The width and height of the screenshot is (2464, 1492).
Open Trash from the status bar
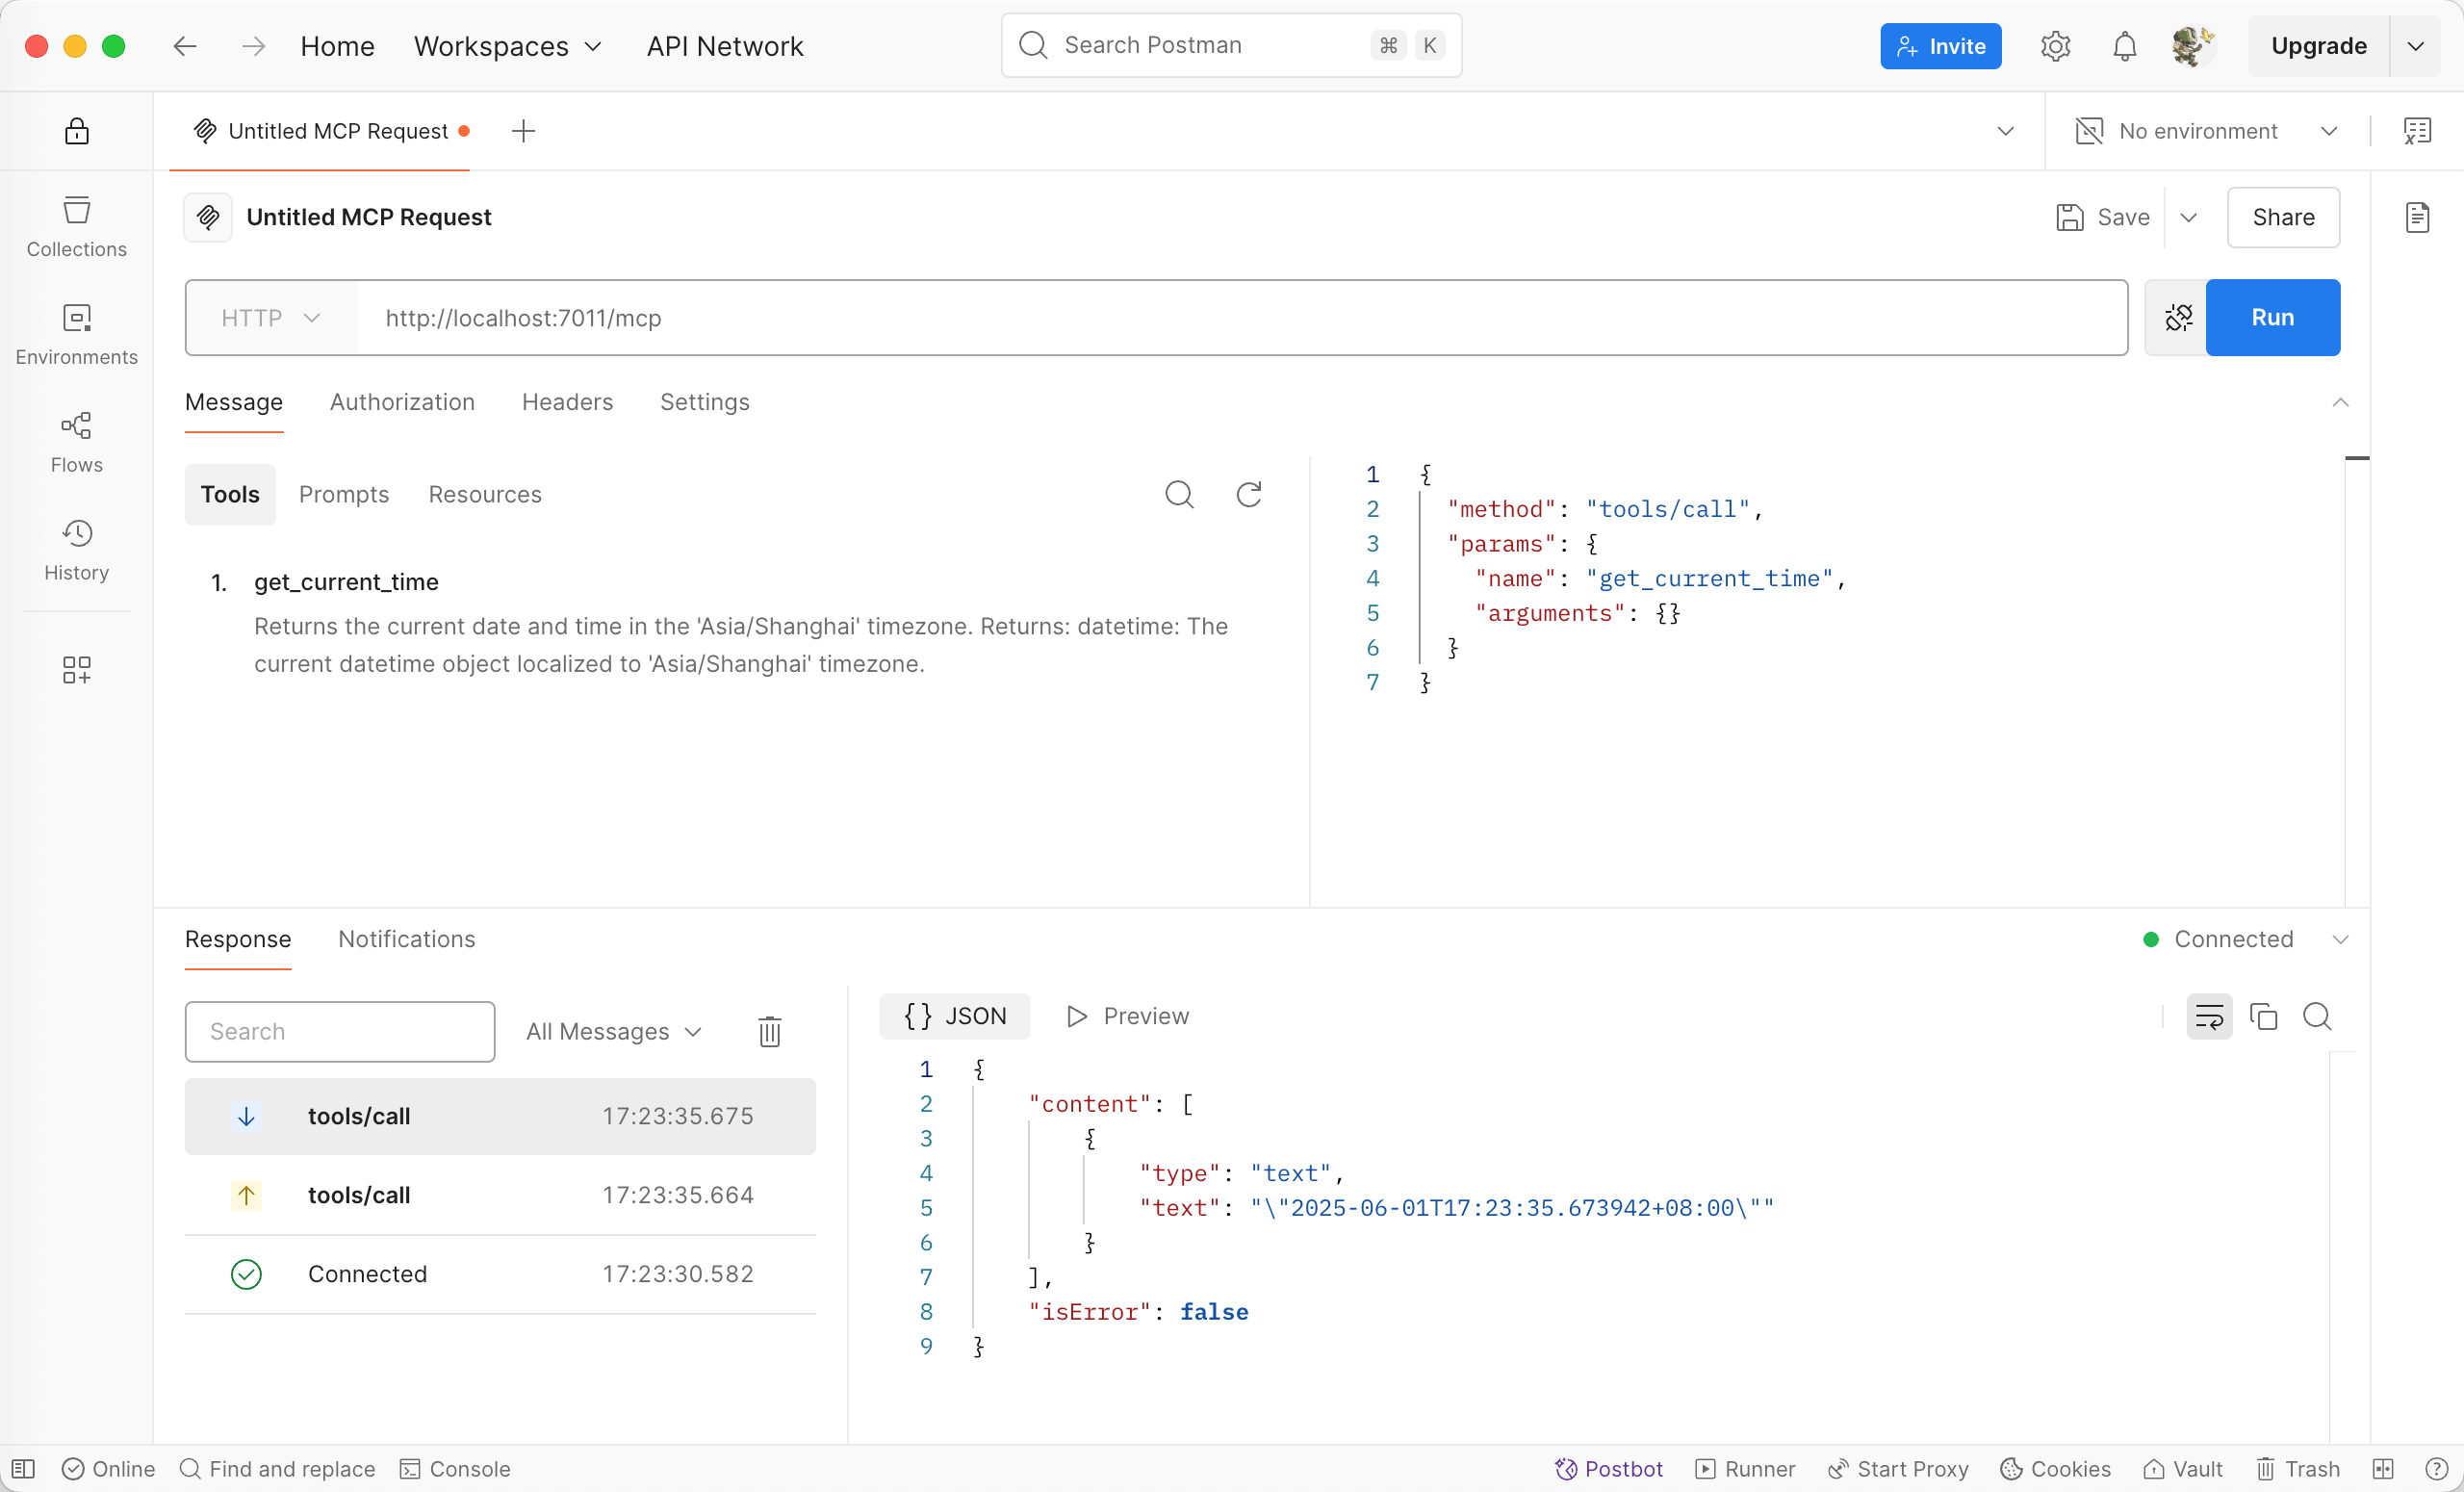[x=2297, y=1469]
